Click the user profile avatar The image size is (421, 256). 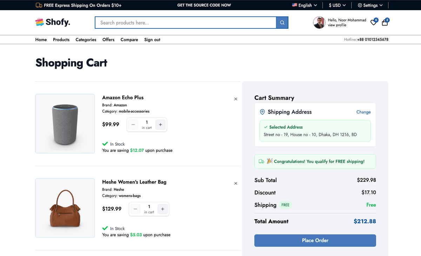coord(319,23)
